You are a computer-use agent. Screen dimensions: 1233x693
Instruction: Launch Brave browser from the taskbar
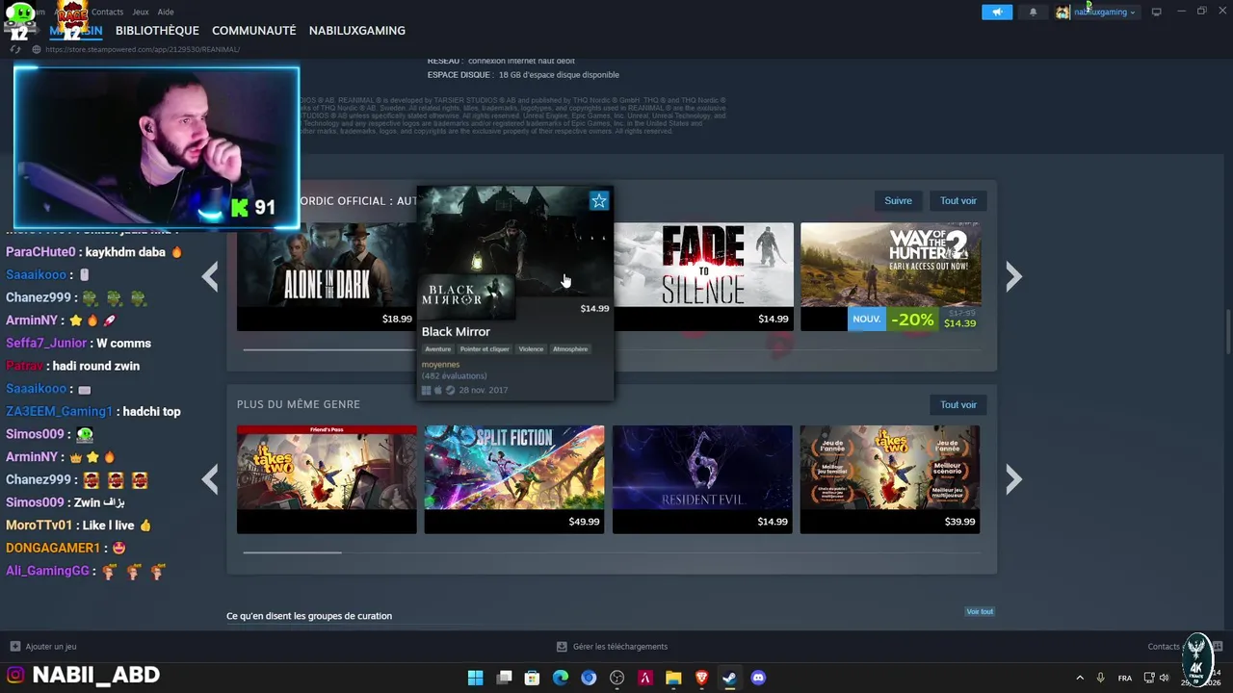pyautogui.click(x=701, y=678)
